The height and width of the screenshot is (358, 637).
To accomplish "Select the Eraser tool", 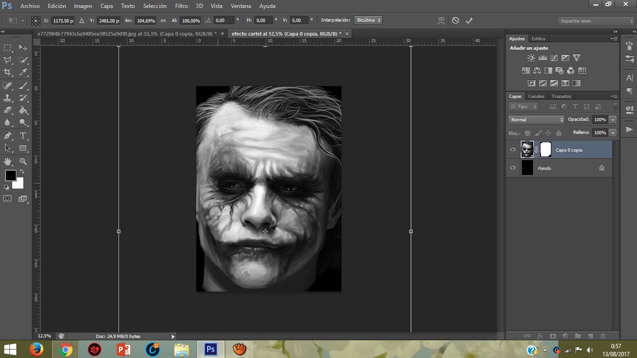I will point(7,110).
